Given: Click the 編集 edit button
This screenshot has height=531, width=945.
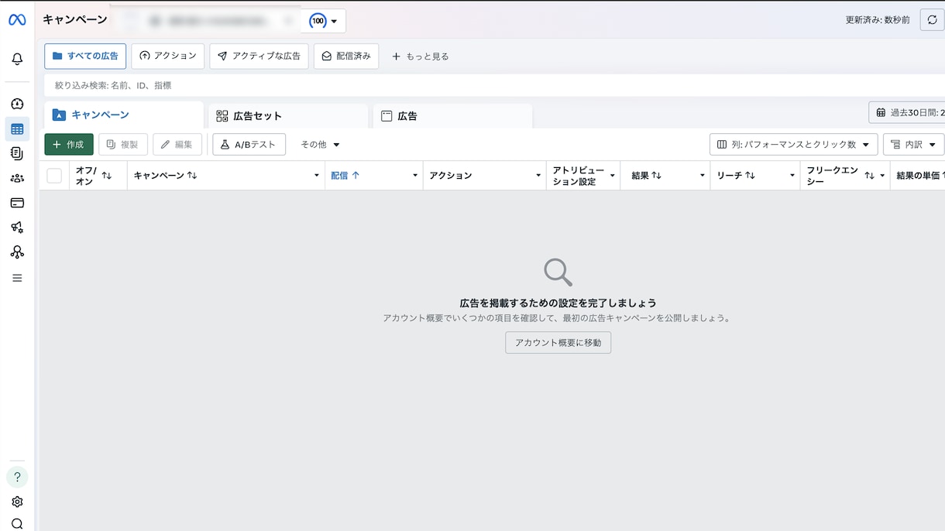Looking at the screenshot, I should click(x=177, y=145).
